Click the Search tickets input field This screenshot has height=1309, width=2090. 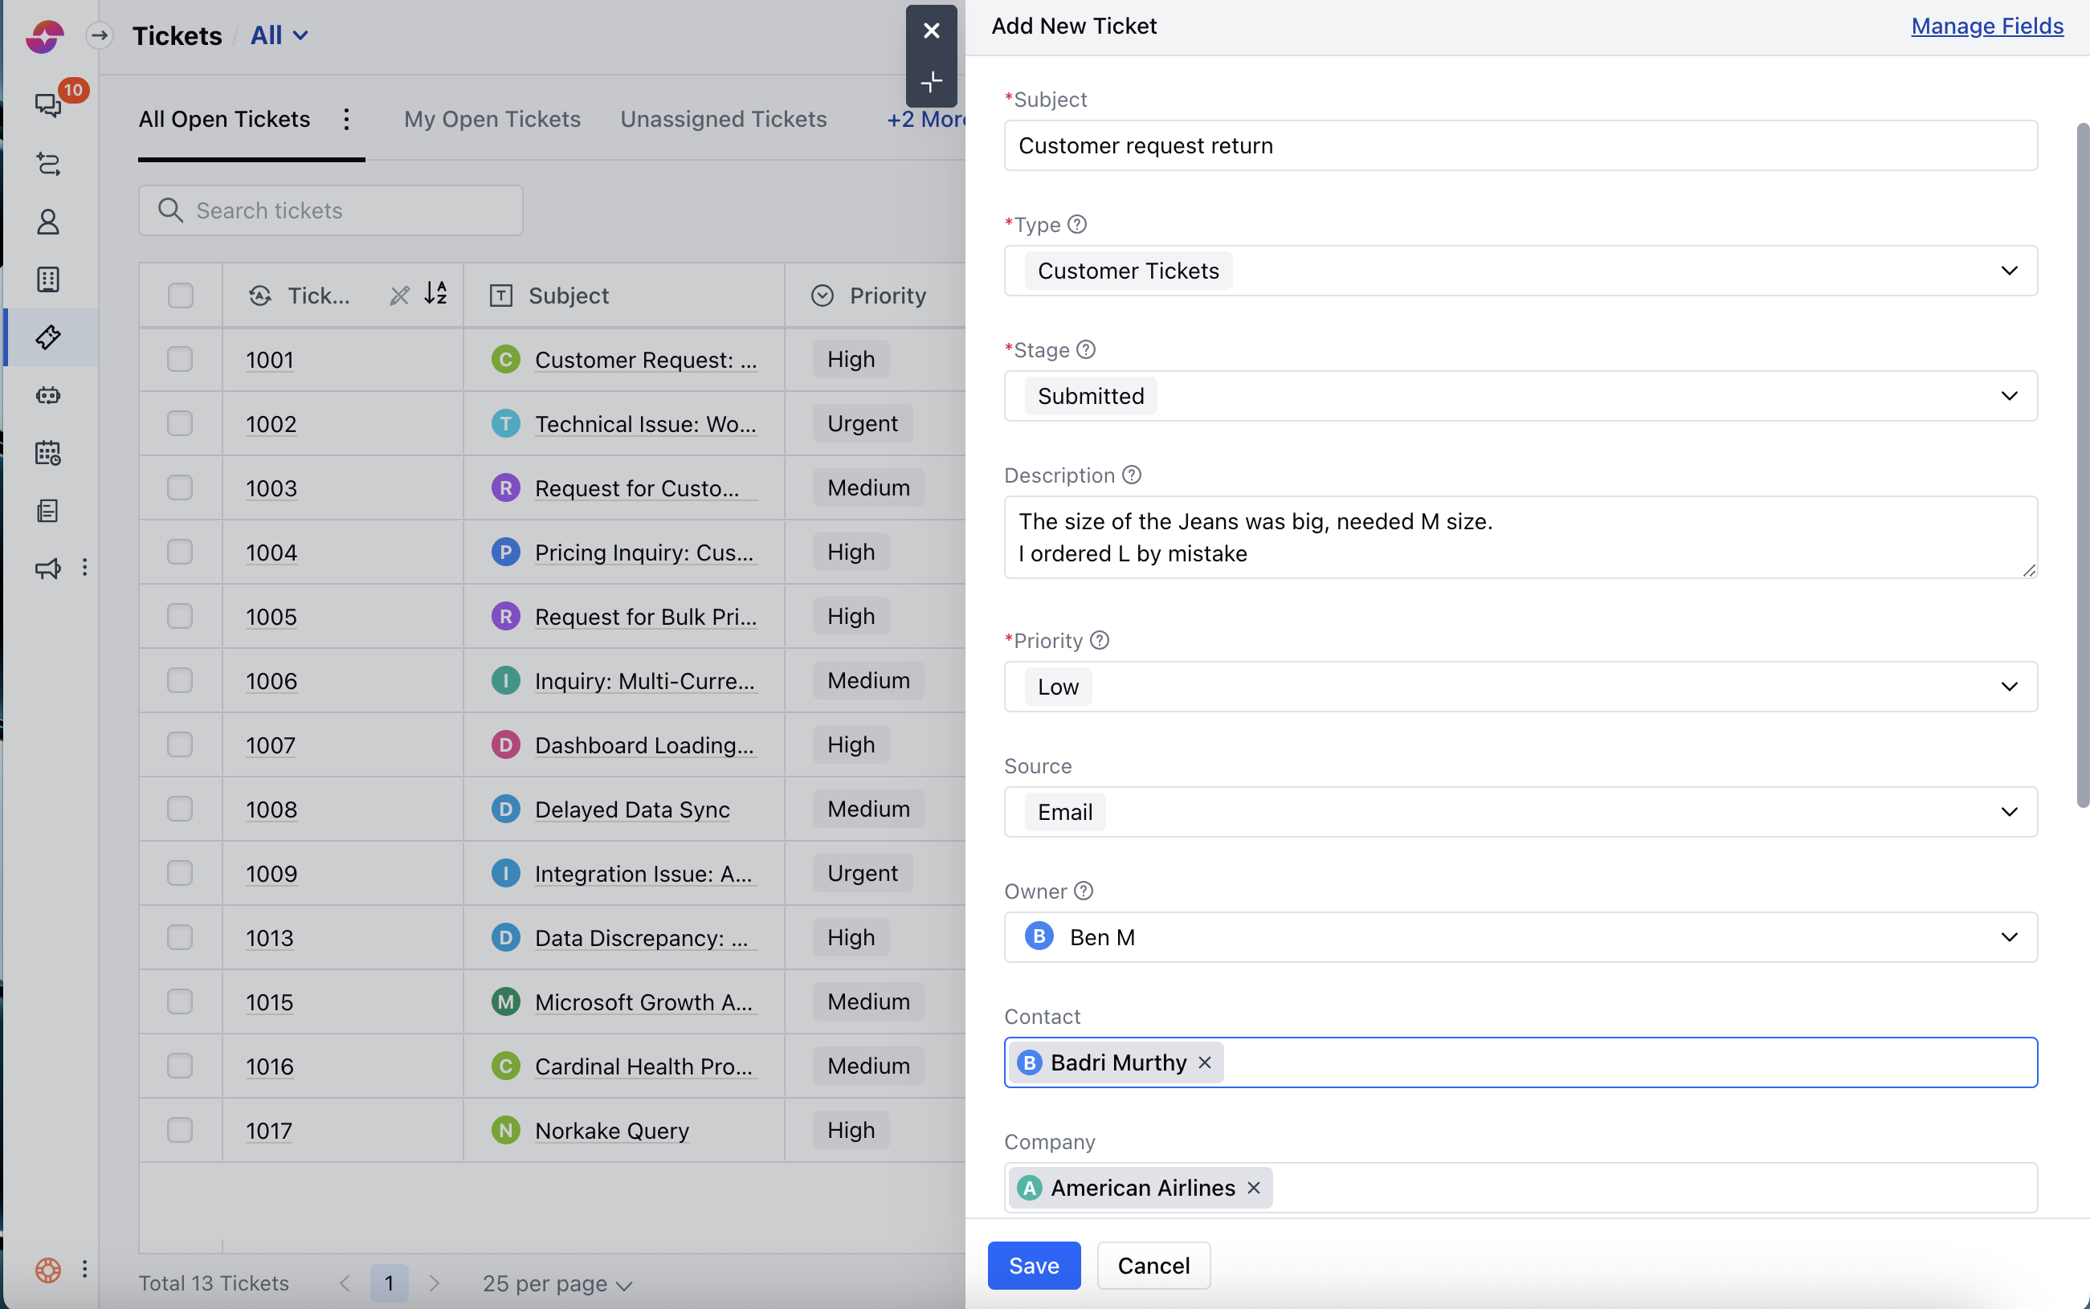pos(331,210)
